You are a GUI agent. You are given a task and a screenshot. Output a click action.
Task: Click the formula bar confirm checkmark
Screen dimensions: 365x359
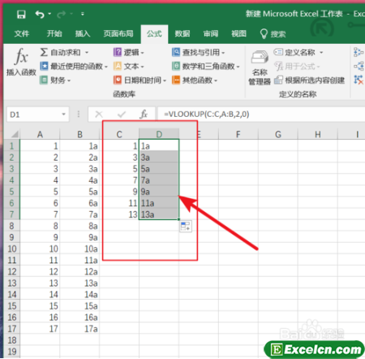point(122,115)
